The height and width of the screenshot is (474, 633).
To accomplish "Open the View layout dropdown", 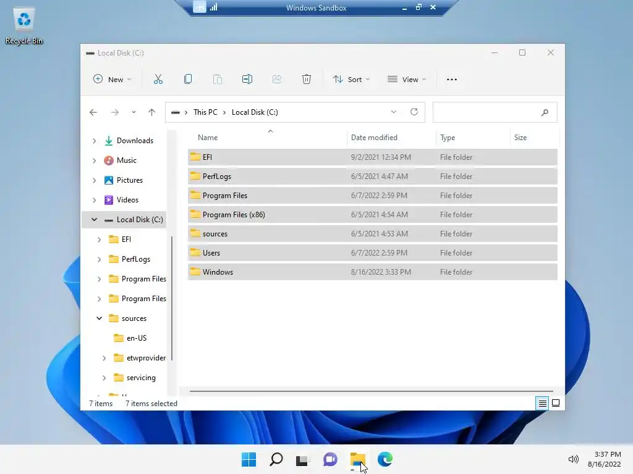I will coord(407,80).
